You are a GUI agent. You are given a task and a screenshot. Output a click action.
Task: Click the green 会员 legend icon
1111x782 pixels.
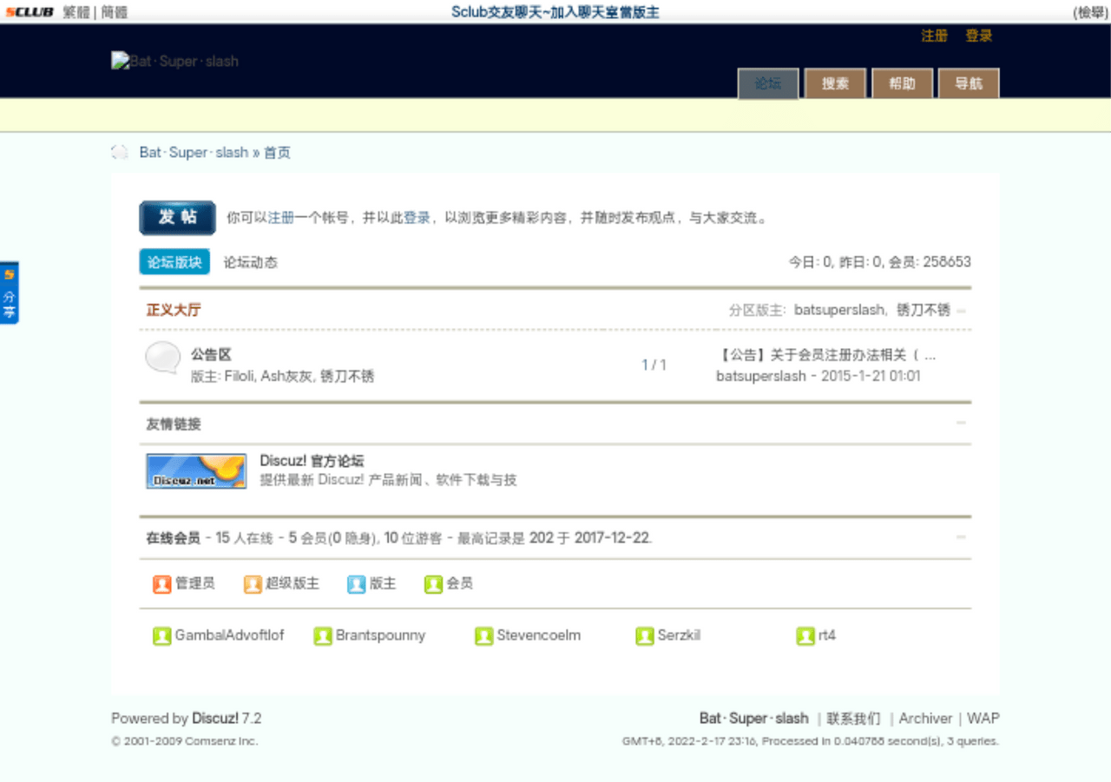433,584
